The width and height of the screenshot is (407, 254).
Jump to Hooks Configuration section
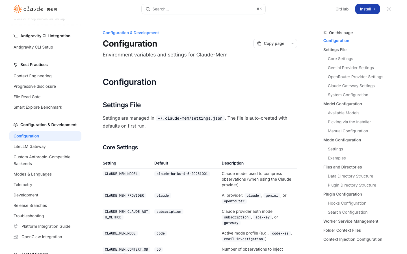tap(347, 203)
